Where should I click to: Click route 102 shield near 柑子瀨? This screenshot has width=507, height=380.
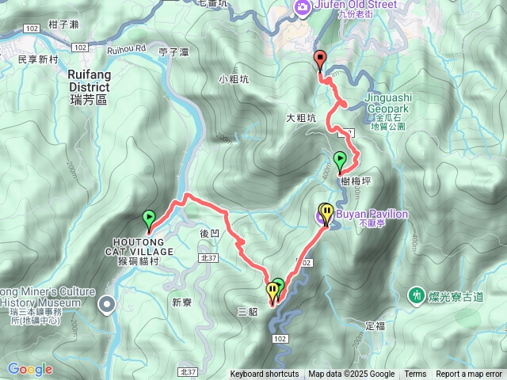pyautogui.click(x=32, y=28)
